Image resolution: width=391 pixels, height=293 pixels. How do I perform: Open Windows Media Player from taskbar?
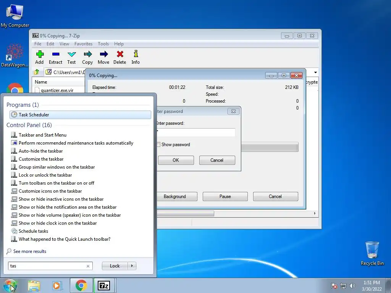57,286
